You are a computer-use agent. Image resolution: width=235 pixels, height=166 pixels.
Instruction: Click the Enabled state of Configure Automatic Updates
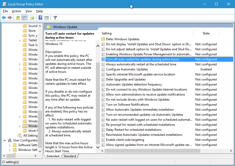[206, 69]
